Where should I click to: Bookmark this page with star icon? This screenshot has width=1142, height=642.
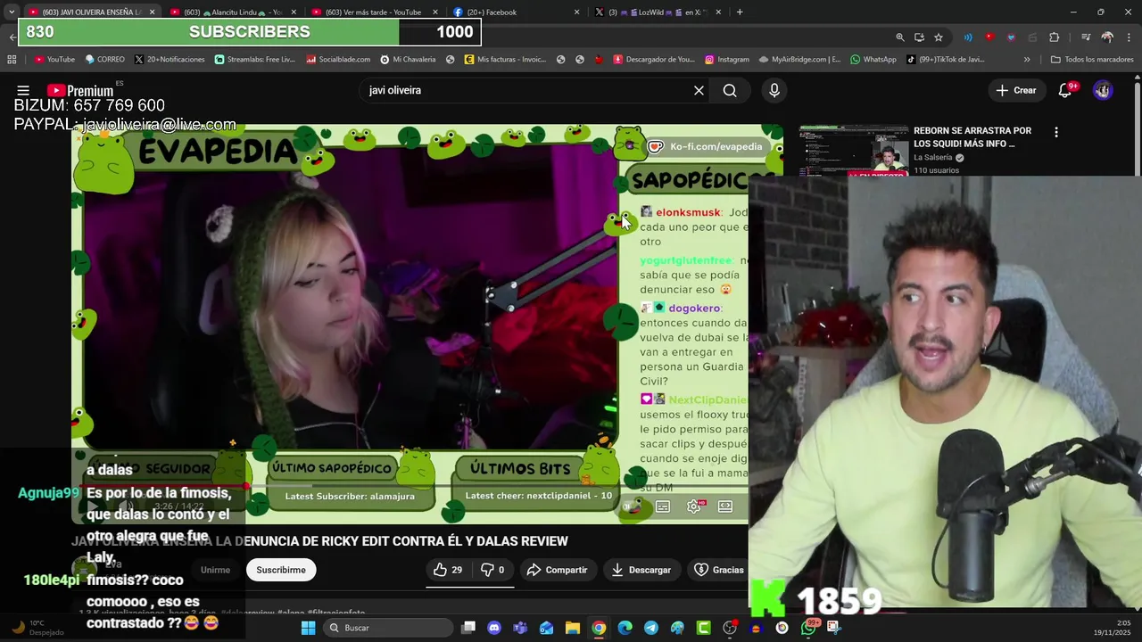tap(939, 37)
